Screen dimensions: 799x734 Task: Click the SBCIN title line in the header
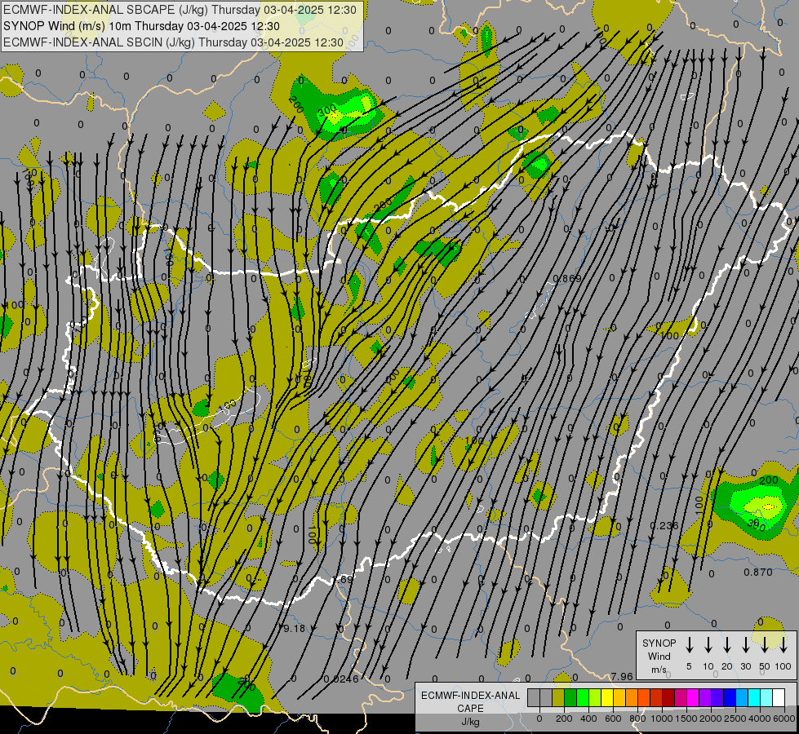173,42
